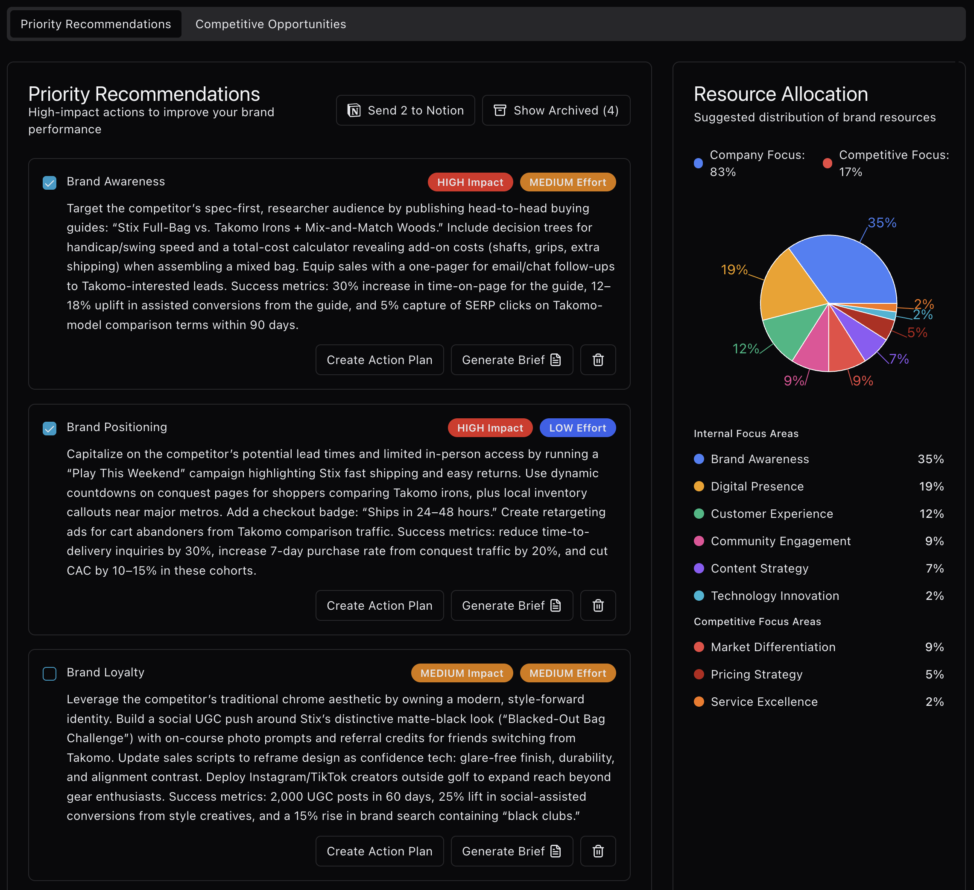This screenshot has height=890, width=974.
Task: Click the trash icon on Brand Loyalty card
Action: pyautogui.click(x=598, y=851)
